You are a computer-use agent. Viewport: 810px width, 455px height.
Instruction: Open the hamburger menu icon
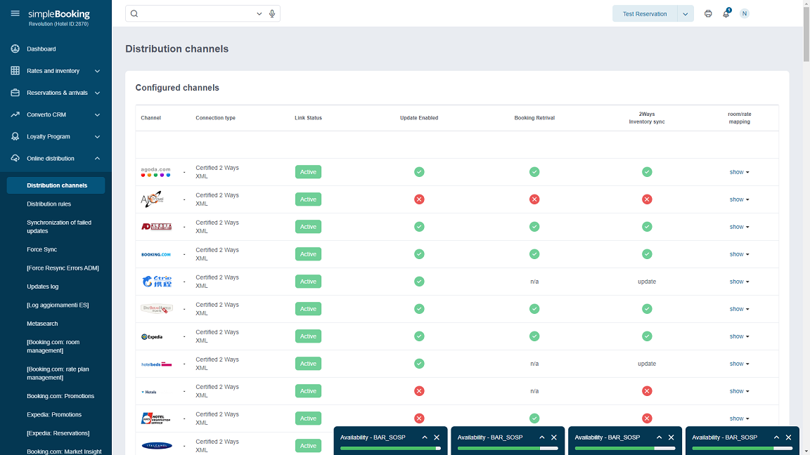click(15, 13)
